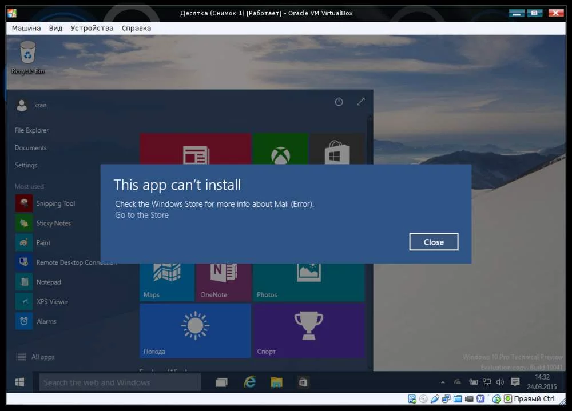Screen dimensions: 572x411
Task: Open the Устройства menu
Action: click(92, 28)
